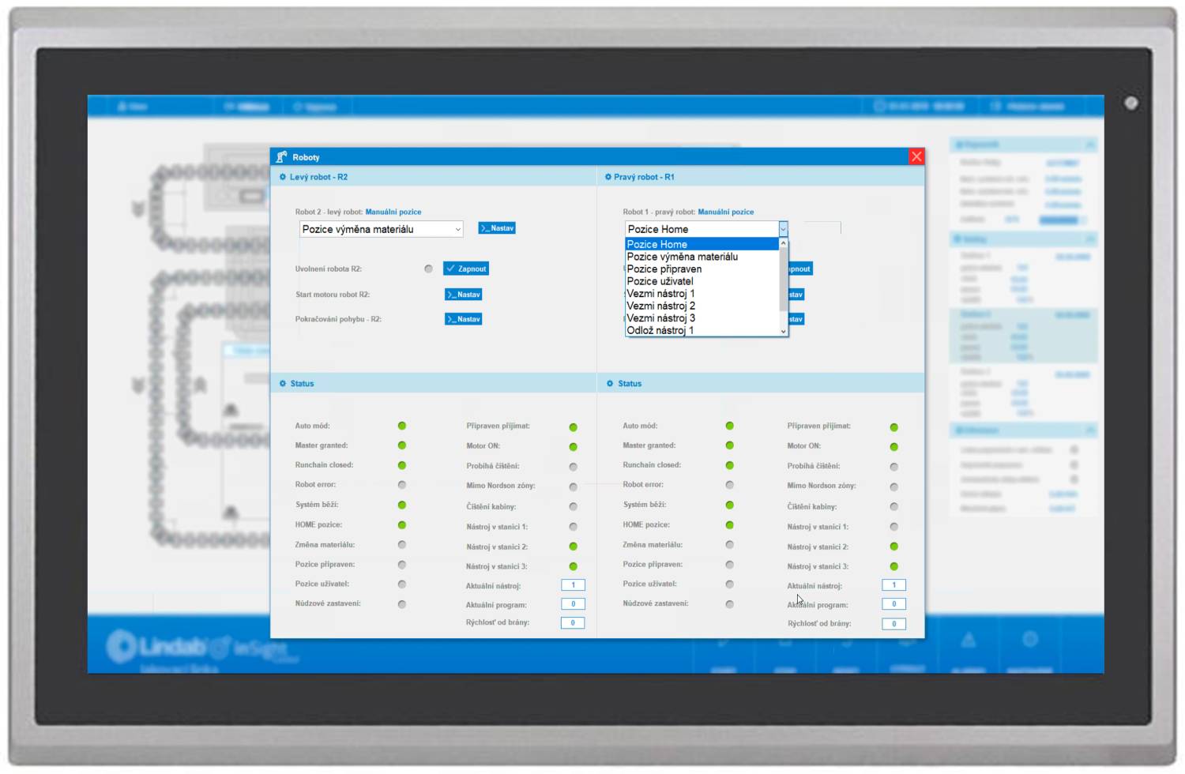This screenshot has height=774, width=1185.
Task: Toggle the indicator next to 'Uvolnění robota R2'
Action: 429,269
